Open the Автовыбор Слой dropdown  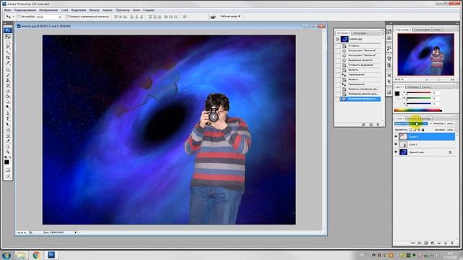(x=48, y=17)
